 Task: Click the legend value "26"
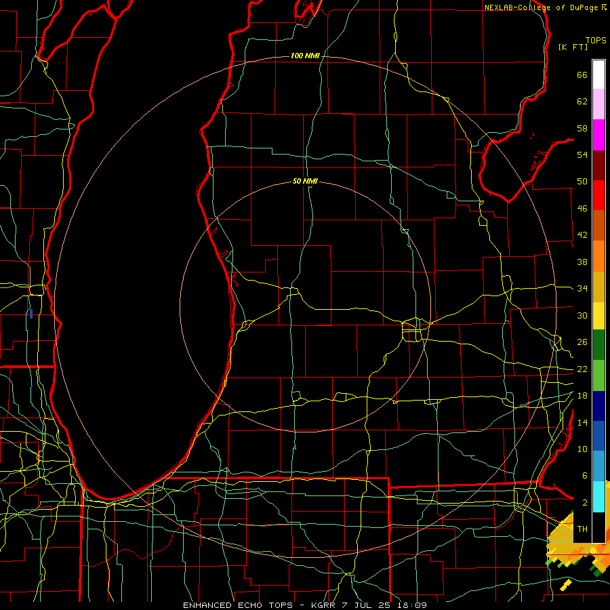coord(582,342)
